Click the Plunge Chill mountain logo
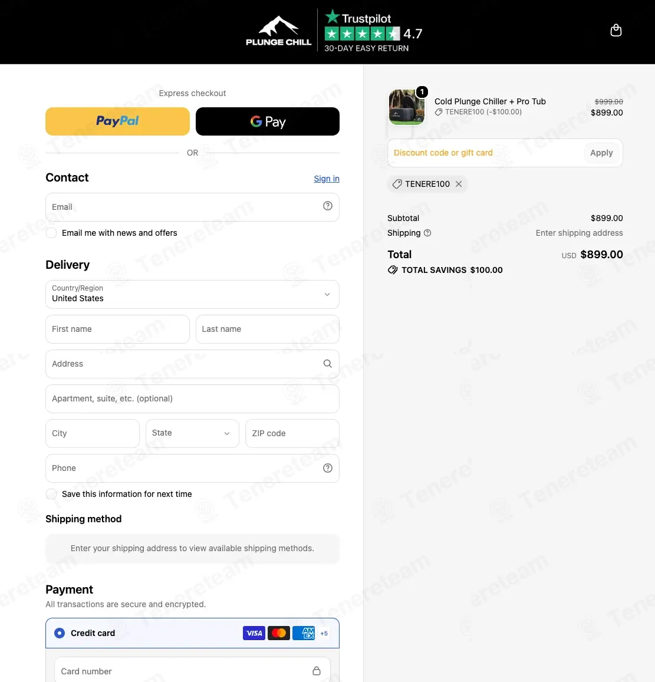 click(x=279, y=31)
